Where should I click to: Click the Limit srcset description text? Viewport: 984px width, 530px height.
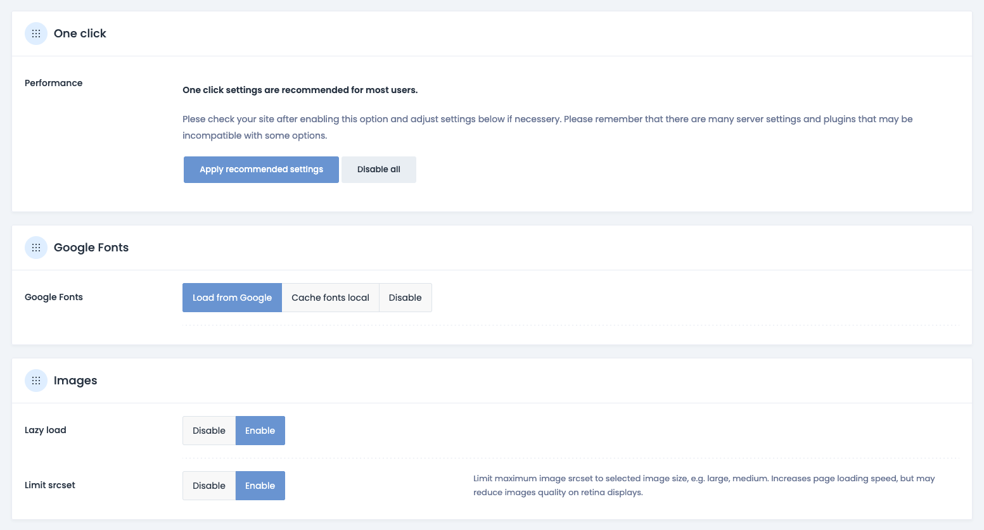(x=704, y=486)
